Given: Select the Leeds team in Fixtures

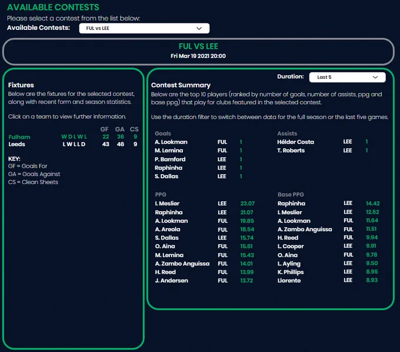Looking at the screenshot, I should pos(17,144).
